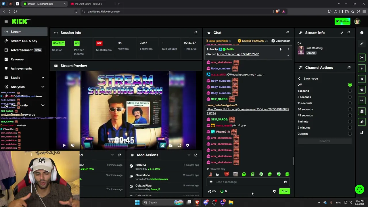368x207 pixels.
Task: Open Advertisement Beta page
Action: point(24,50)
